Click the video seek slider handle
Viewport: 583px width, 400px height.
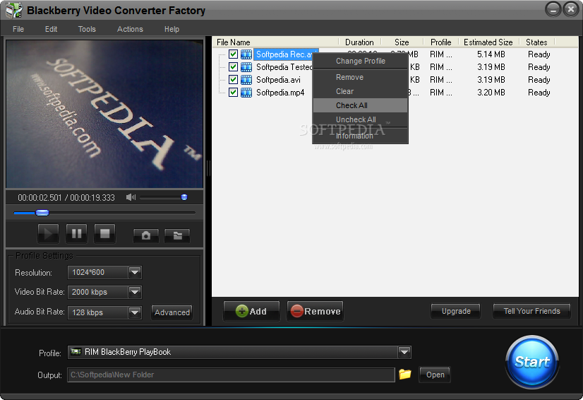pyautogui.click(x=42, y=213)
